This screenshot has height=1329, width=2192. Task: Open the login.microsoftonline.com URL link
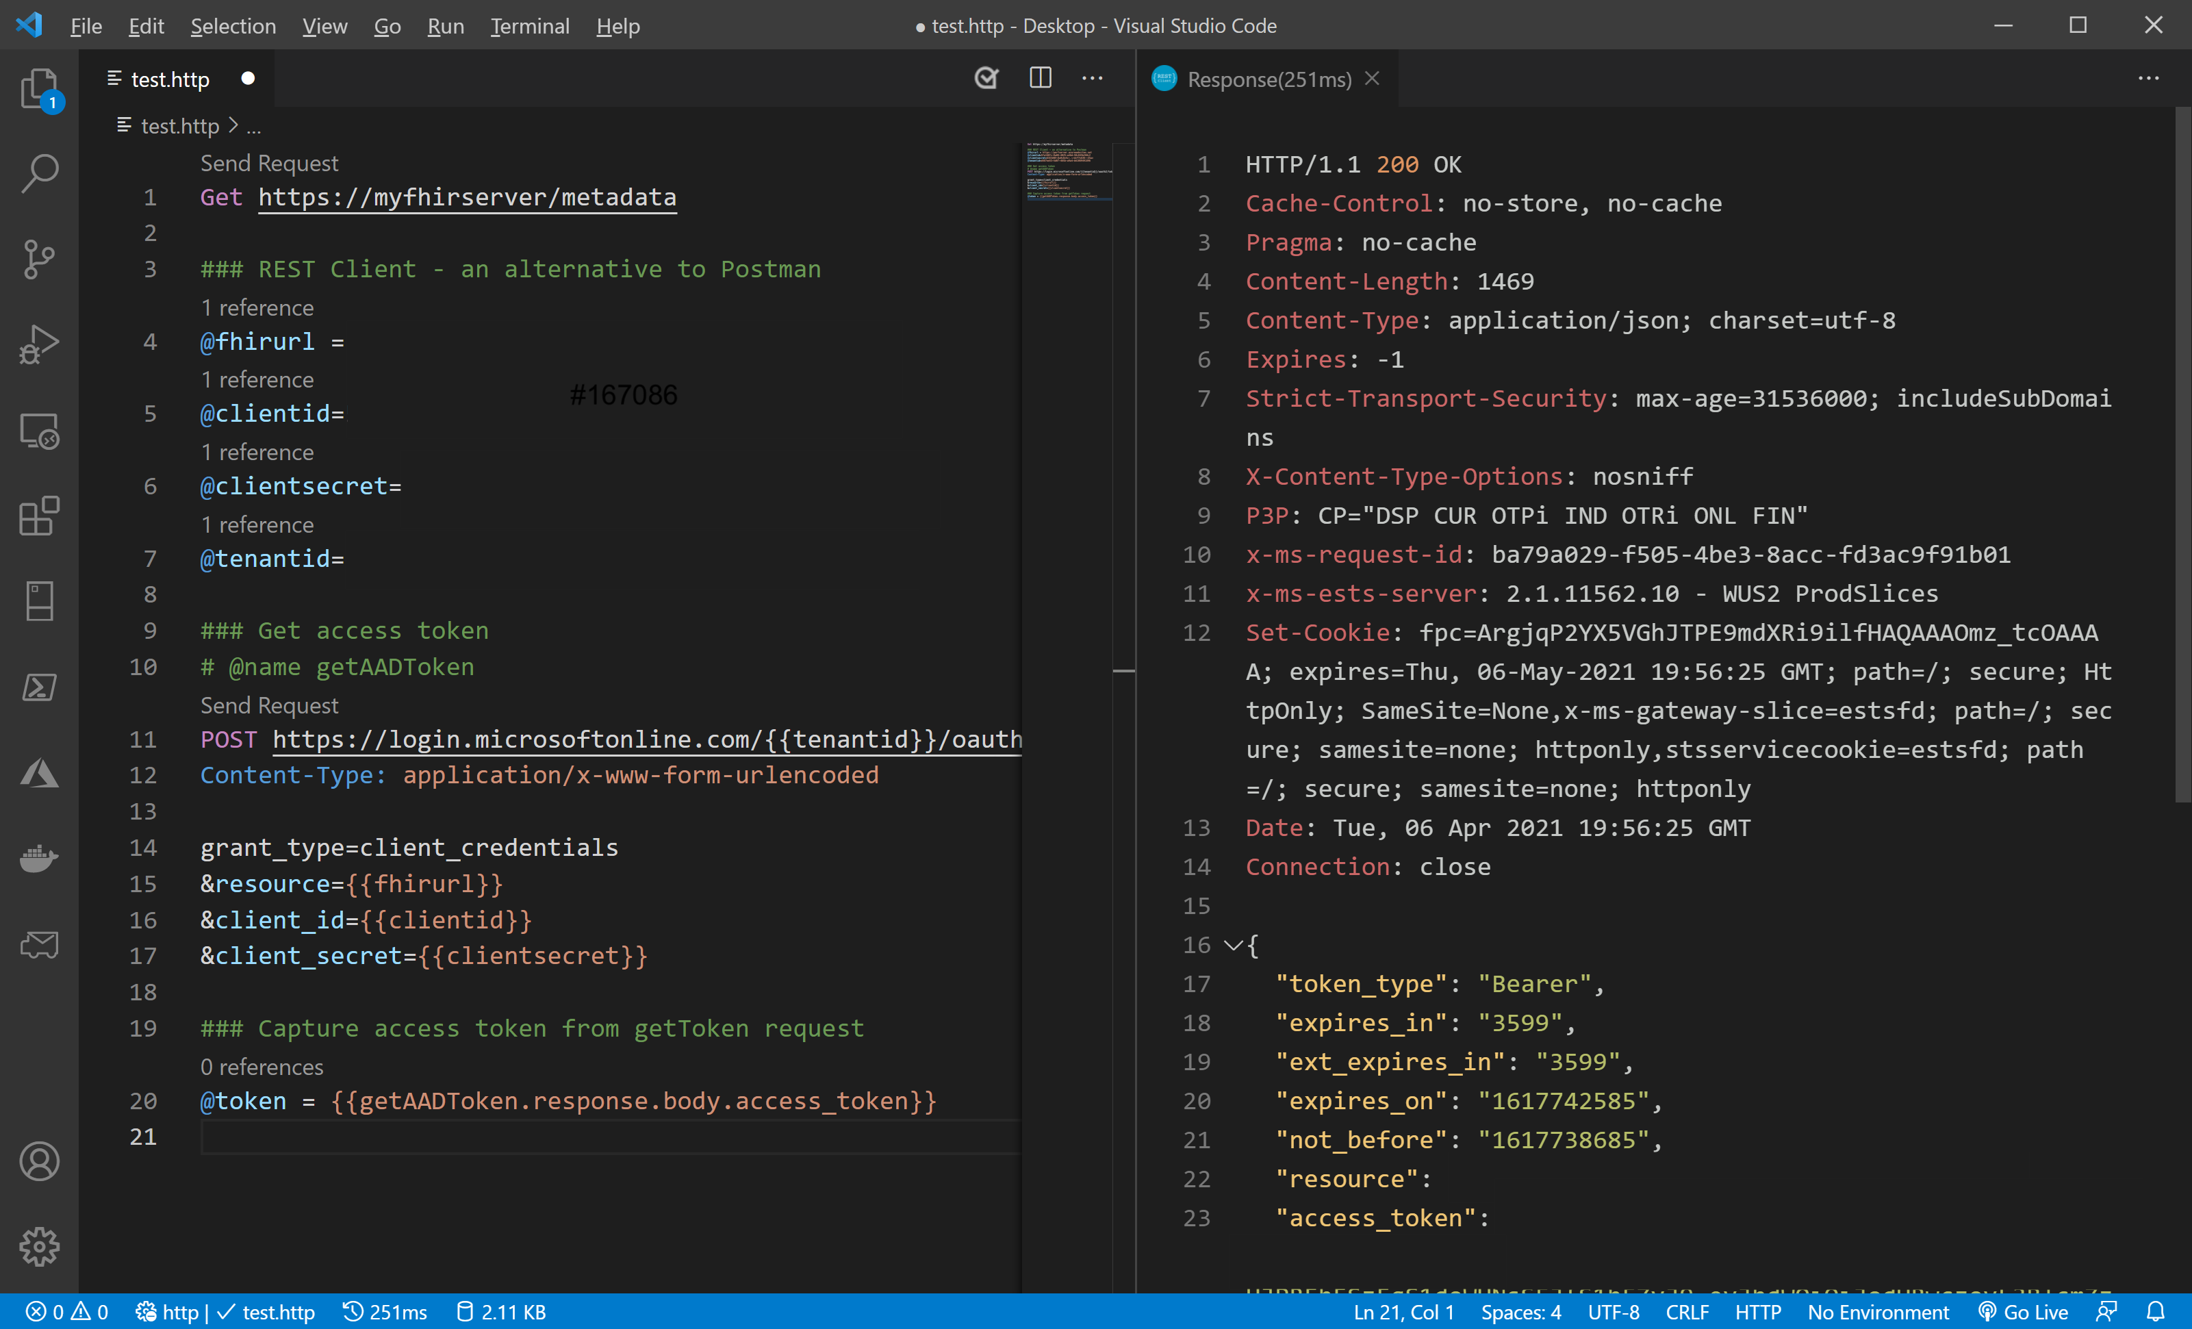click(x=648, y=739)
